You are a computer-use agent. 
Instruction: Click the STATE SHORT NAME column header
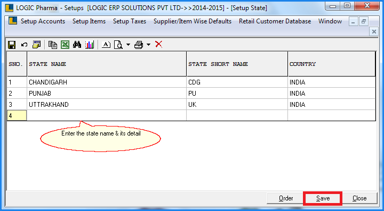[237, 64]
